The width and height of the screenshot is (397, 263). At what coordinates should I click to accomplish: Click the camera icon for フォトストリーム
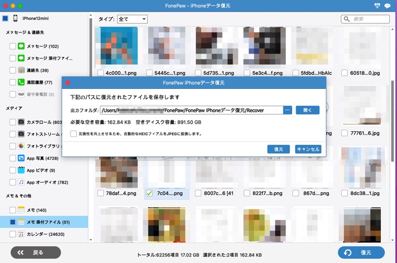[21, 134]
